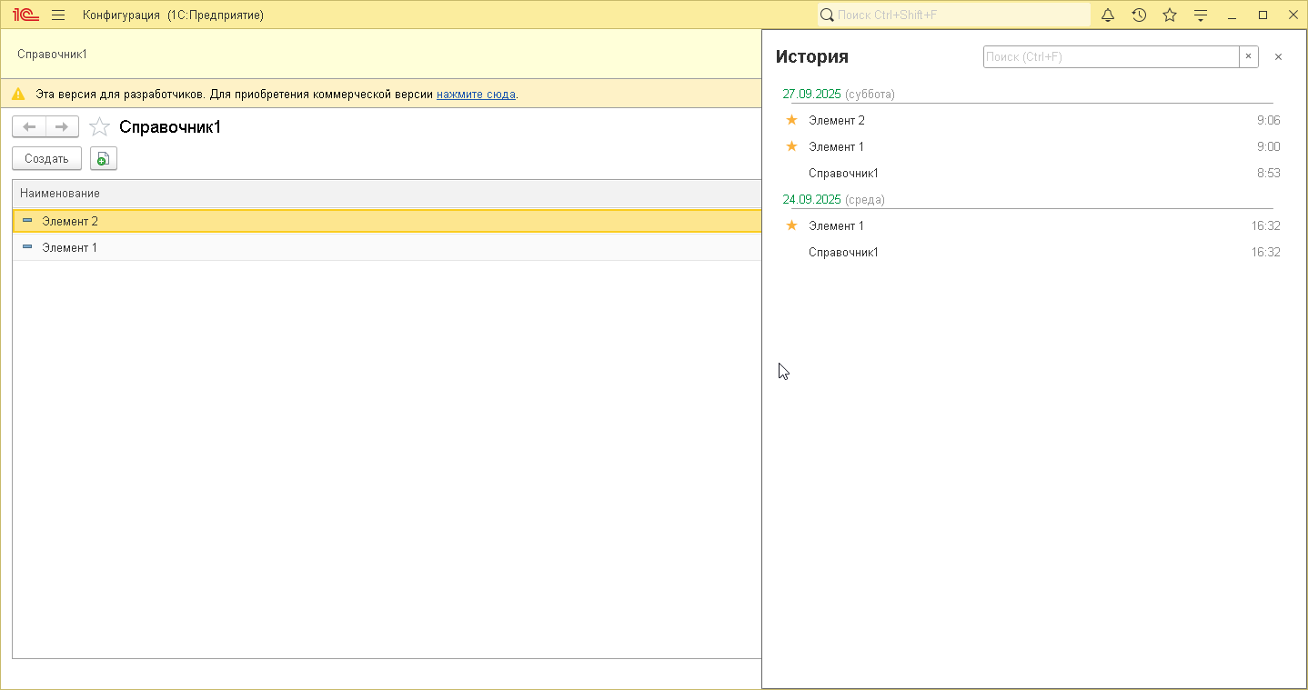Switch to the Справочник1 tab at the top

53,55
